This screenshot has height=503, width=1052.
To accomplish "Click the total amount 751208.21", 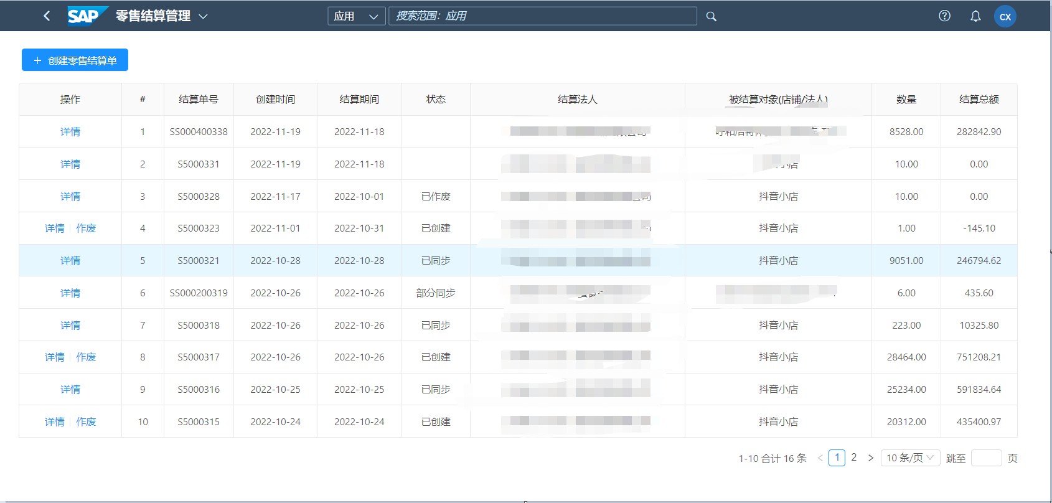I will [x=979, y=357].
